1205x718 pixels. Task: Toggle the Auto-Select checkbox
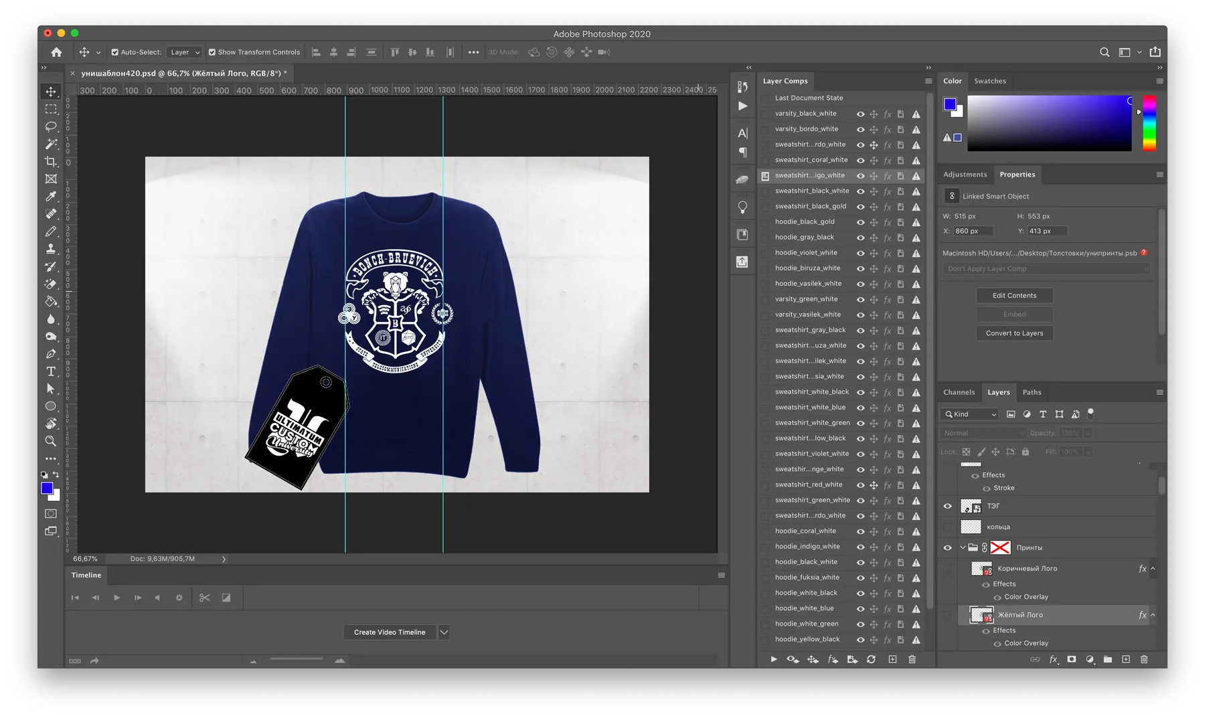(x=114, y=52)
